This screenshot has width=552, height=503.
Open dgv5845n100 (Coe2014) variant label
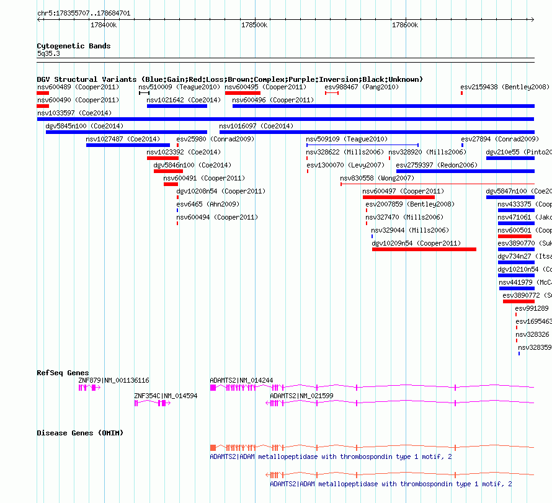click(x=84, y=126)
